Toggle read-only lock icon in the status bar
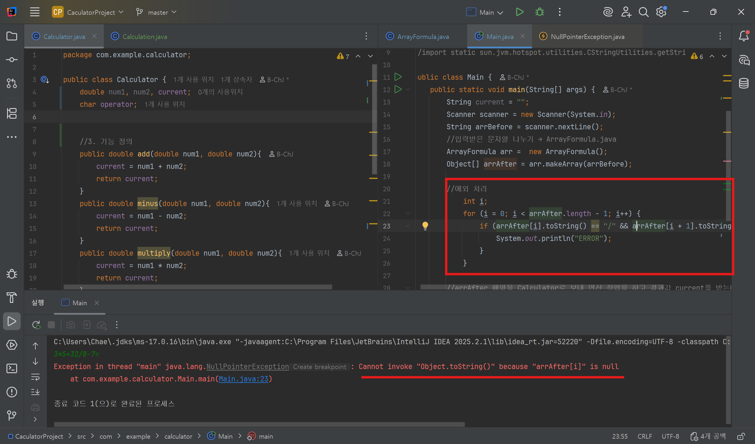The image size is (755, 444). [741, 436]
